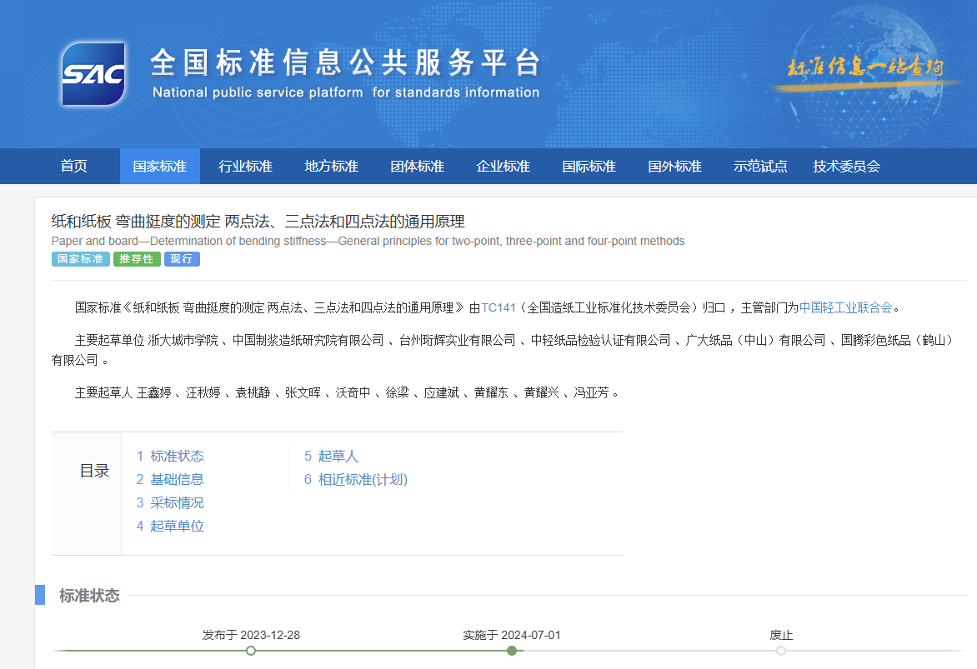977x669 pixels.
Task: Open the 技术委员会 menu item
Action: pyautogui.click(x=846, y=166)
